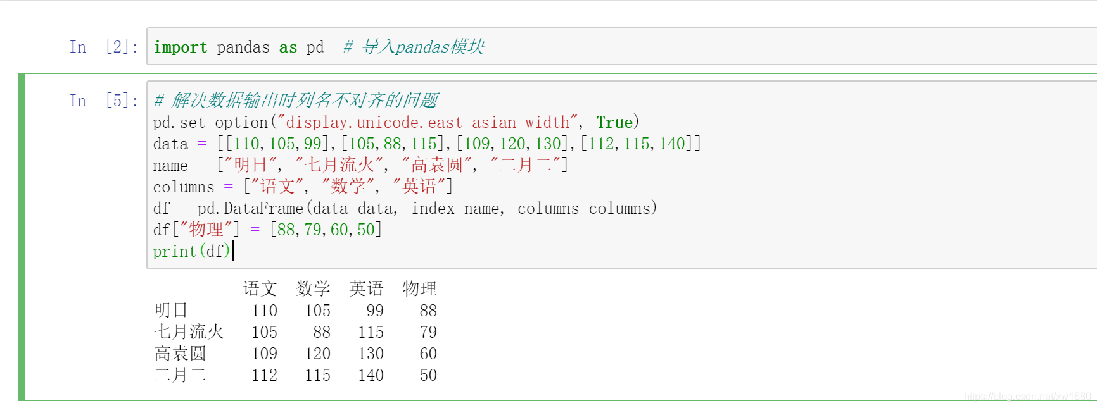
Task: Click value 60 in the 物理 column
Action: [428, 354]
